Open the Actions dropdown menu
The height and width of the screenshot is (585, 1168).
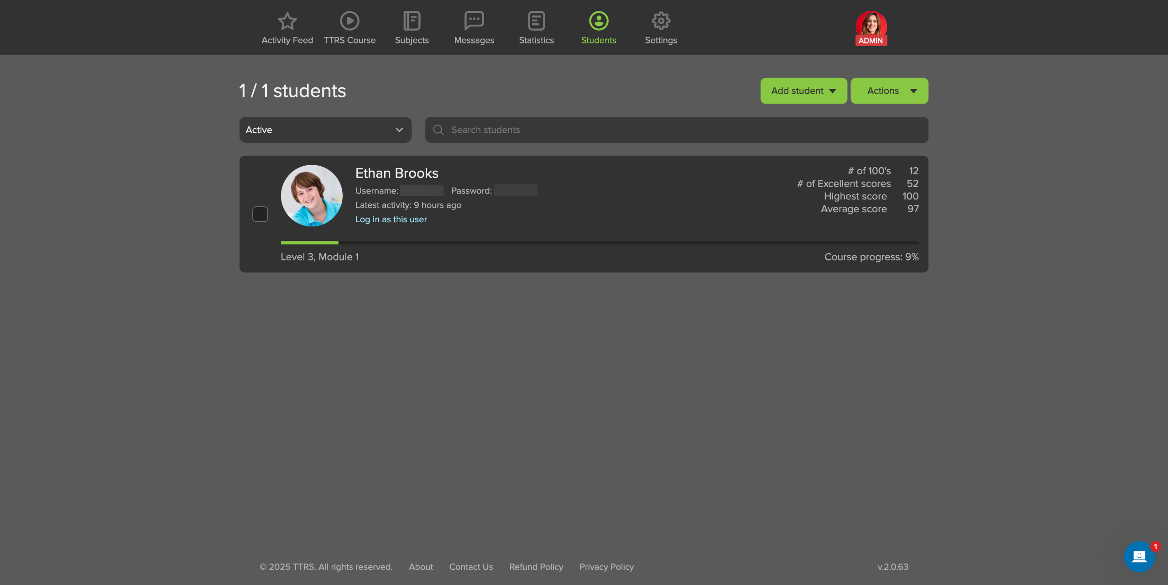click(x=889, y=91)
